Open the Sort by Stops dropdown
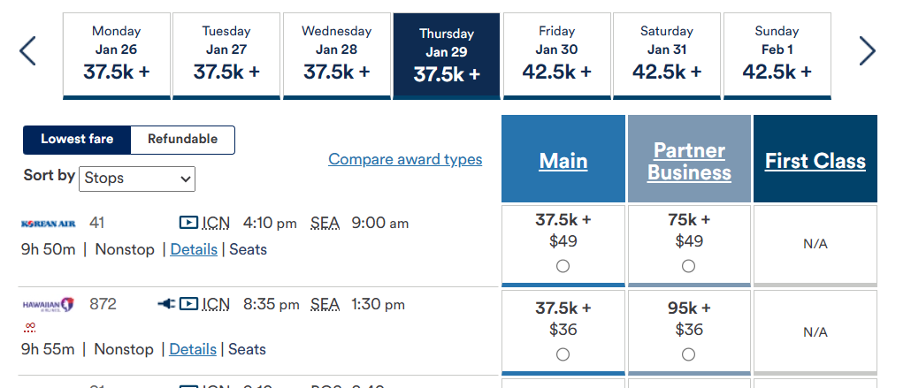The width and height of the screenshot is (911, 388). coord(138,179)
